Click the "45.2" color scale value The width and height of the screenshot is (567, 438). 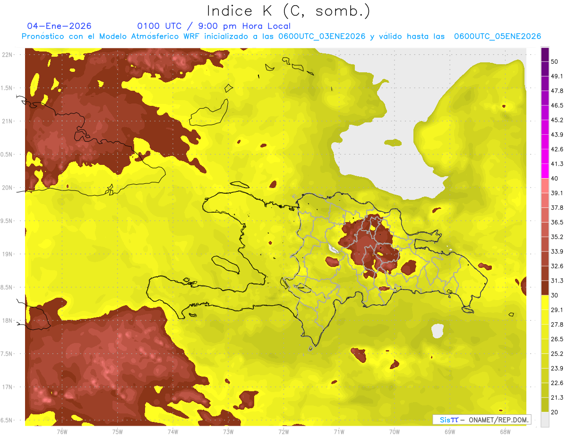[557, 120]
